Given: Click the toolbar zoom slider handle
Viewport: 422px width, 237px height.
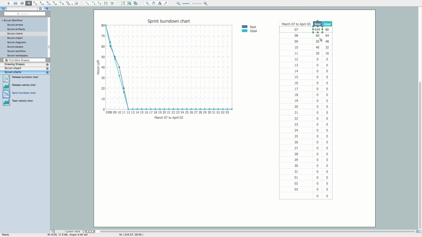Looking at the screenshot, I should coord(191,3).
